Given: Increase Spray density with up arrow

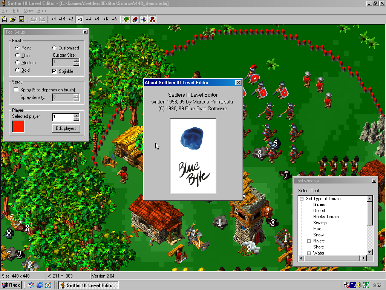Looking at the screenshot, I should pyautogui.click(x=76, y=96).
